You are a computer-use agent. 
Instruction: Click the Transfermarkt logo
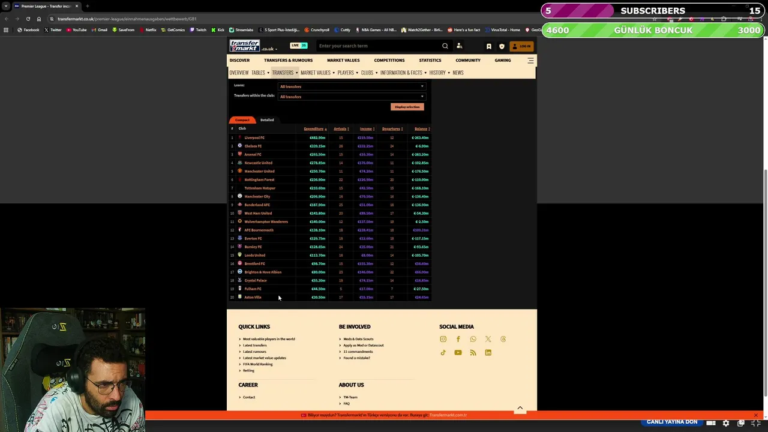(x=246, y=46)
